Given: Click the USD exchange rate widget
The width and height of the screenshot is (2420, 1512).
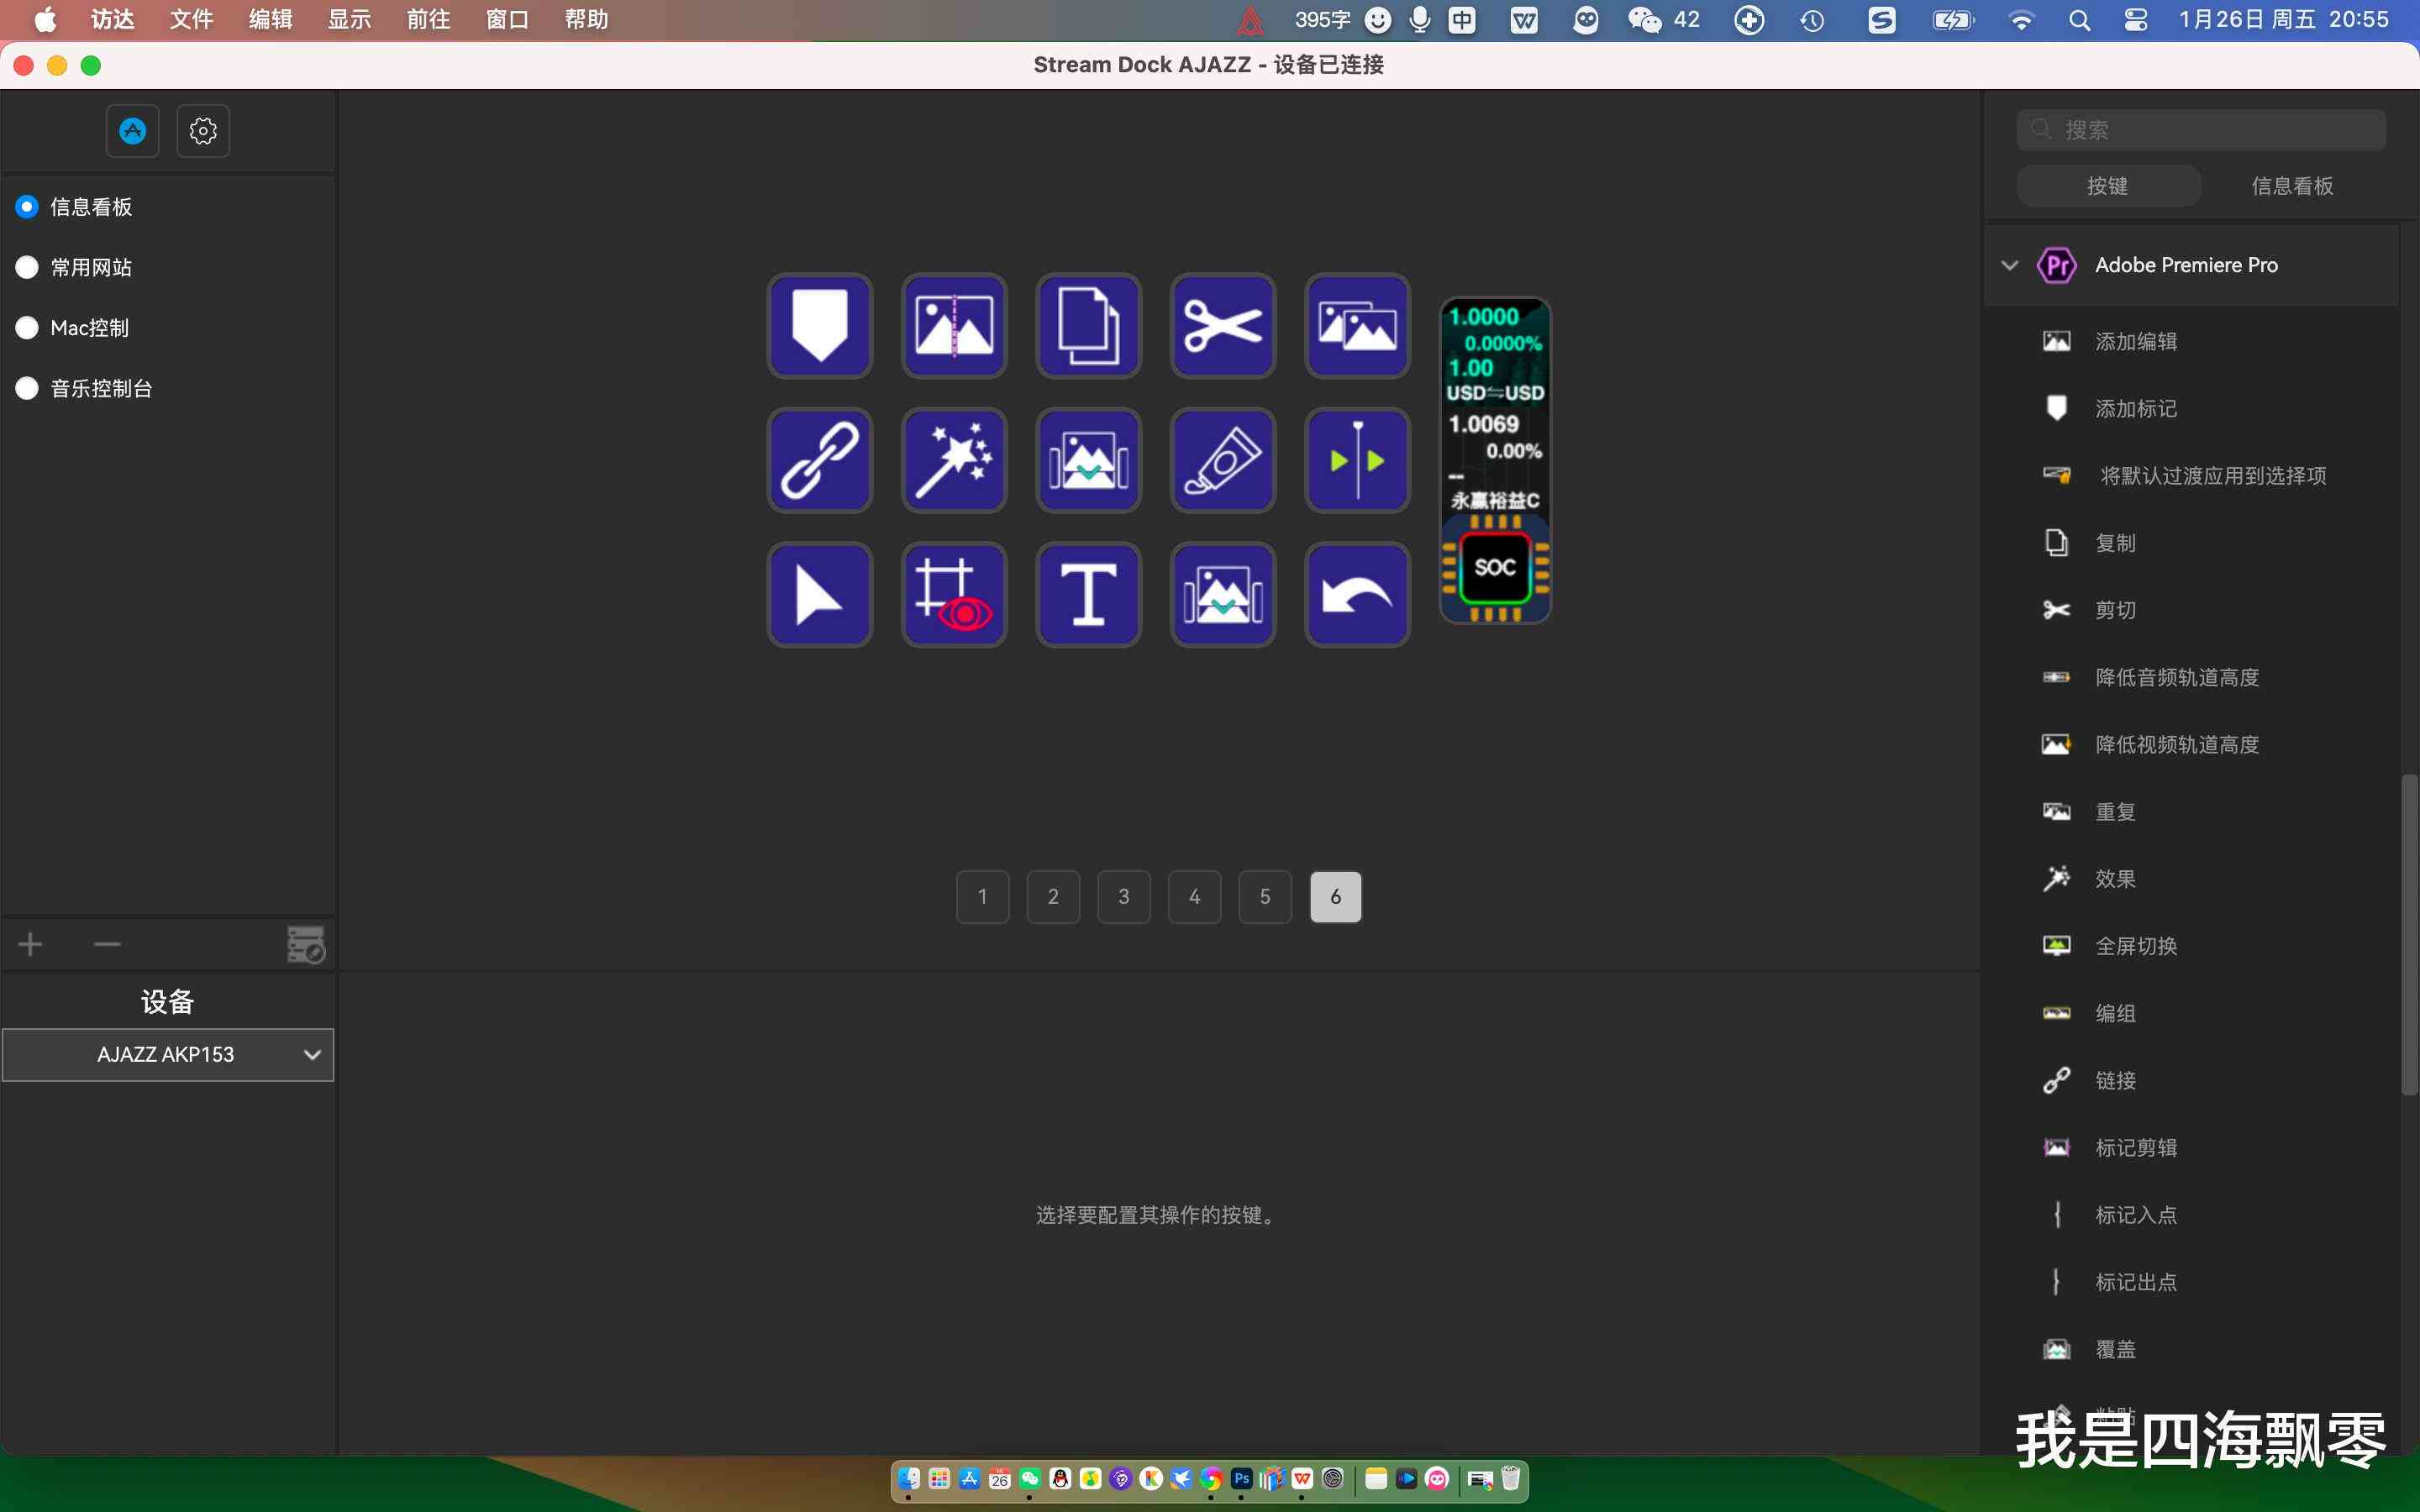Looking at the screenshot, I should click(x=1495, y=354).
